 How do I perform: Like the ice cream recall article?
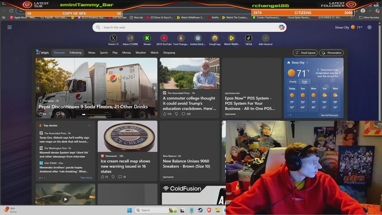coord(102,177)
